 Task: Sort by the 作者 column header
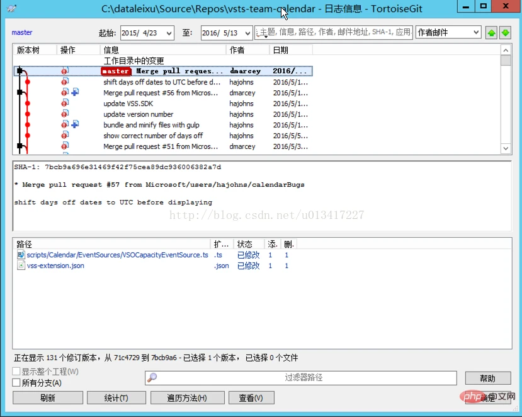[247, 50]
